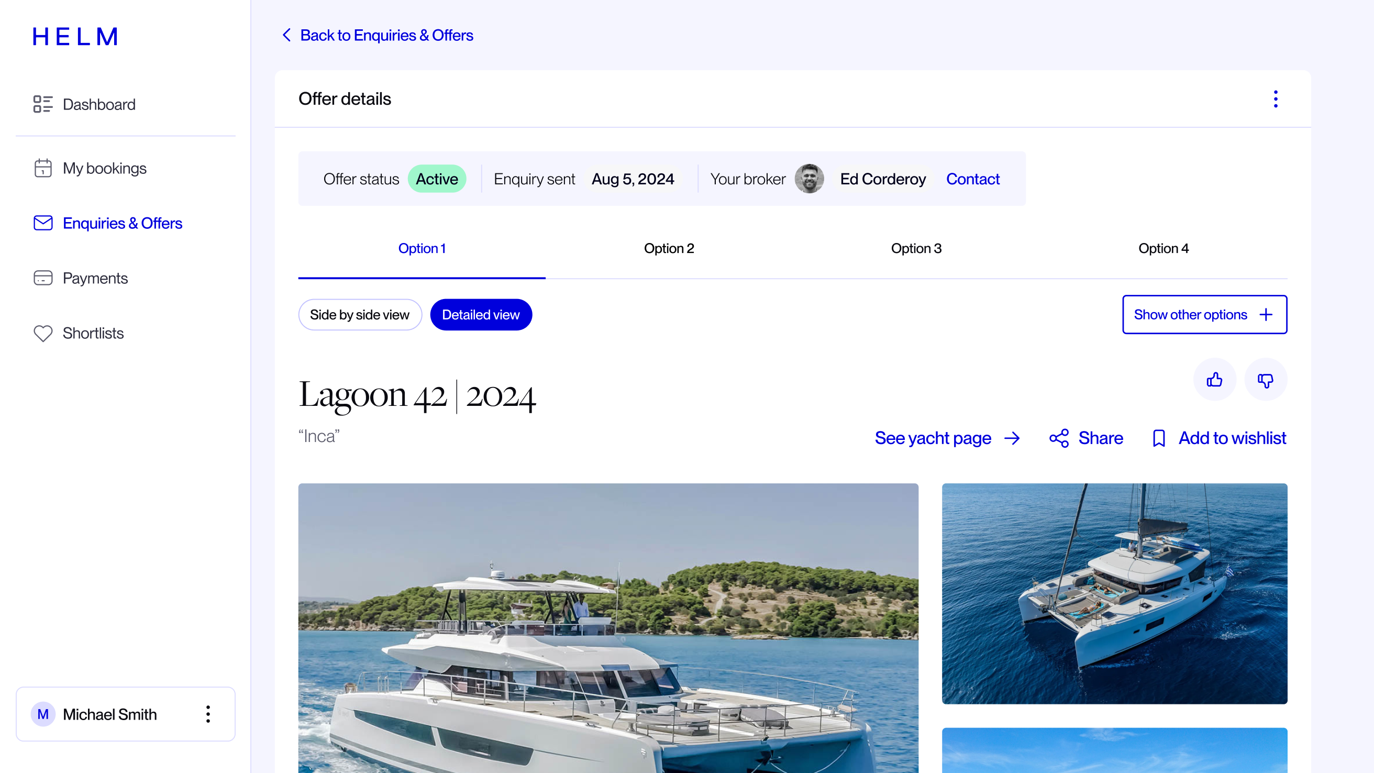The height and width of the screenshot is (773, 1374).
Task: Select Side by side view
Action: click(x=360, y=315)
